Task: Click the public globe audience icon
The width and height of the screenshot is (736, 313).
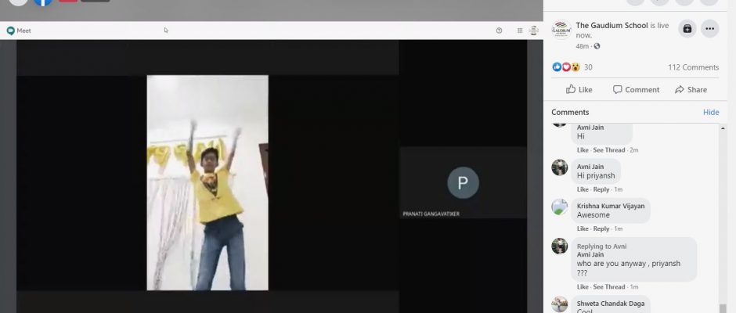Action: [x=597, y=46]
